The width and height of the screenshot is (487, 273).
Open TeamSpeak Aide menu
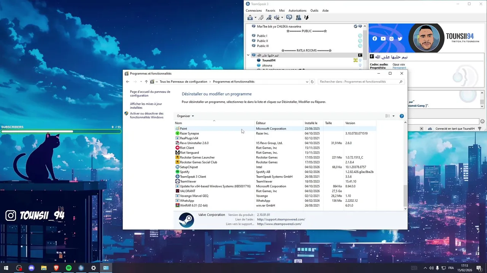point(325,11)
